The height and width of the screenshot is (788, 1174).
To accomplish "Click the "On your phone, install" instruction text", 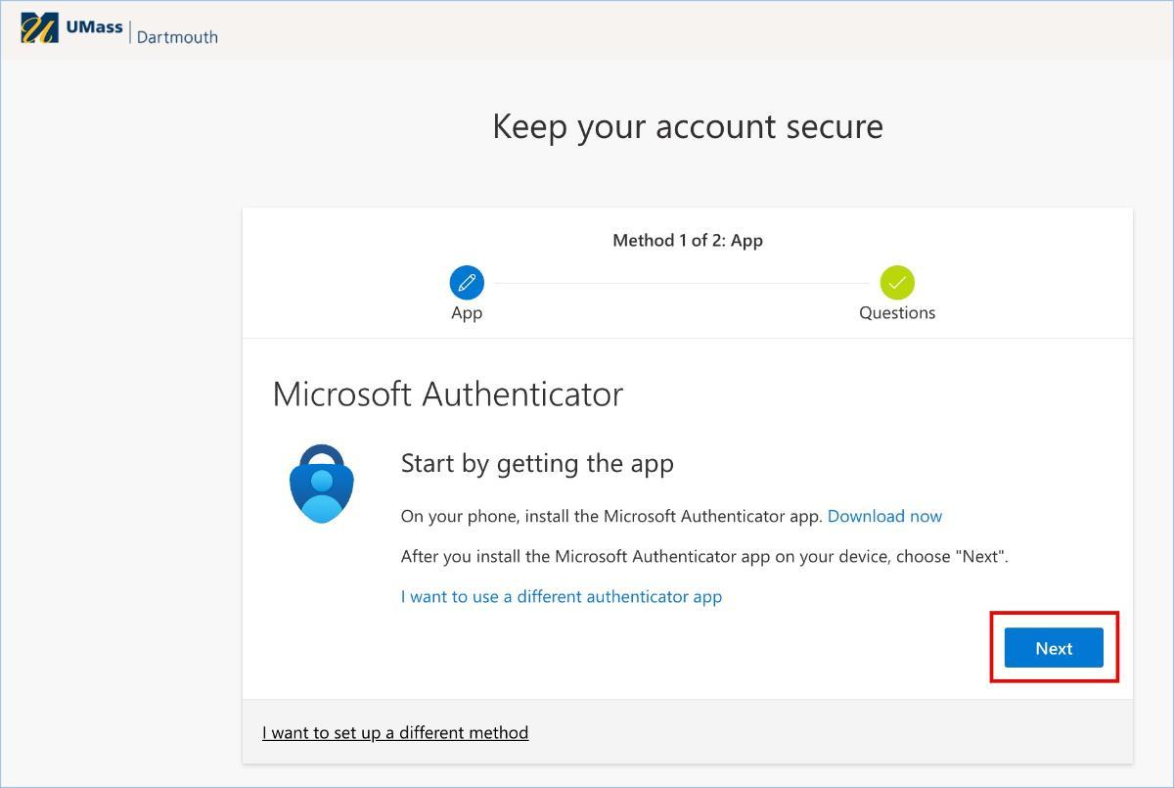I will 611,516.
